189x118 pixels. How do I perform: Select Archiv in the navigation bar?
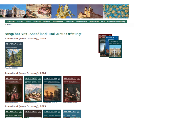(28, 22)
